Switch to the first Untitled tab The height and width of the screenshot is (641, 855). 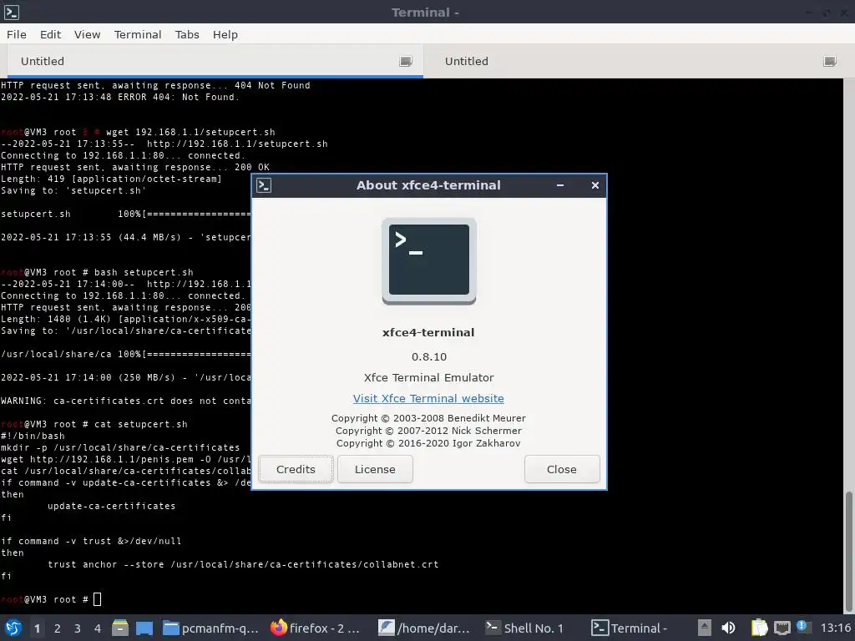coord(215,61)
